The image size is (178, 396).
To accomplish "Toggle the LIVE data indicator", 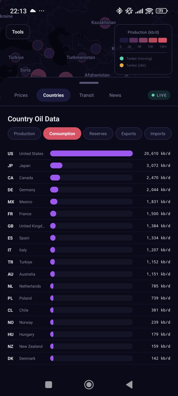I will 159,95.
